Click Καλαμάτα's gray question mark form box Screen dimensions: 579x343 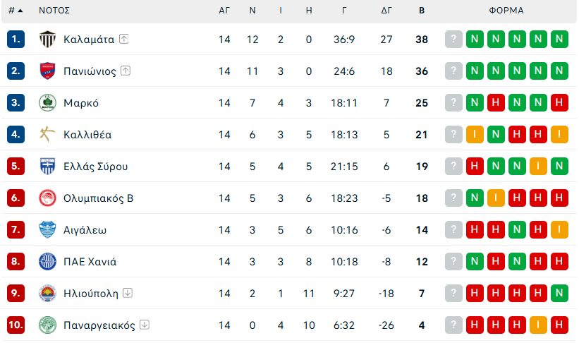coord(453,40)
